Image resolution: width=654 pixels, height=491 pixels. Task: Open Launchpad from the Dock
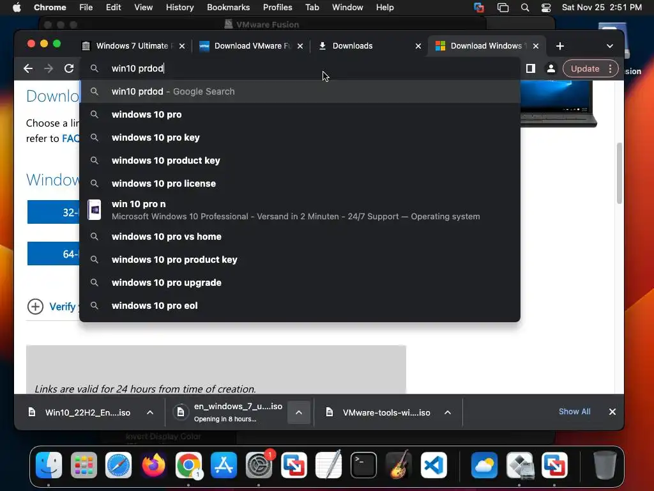[84, 465]
